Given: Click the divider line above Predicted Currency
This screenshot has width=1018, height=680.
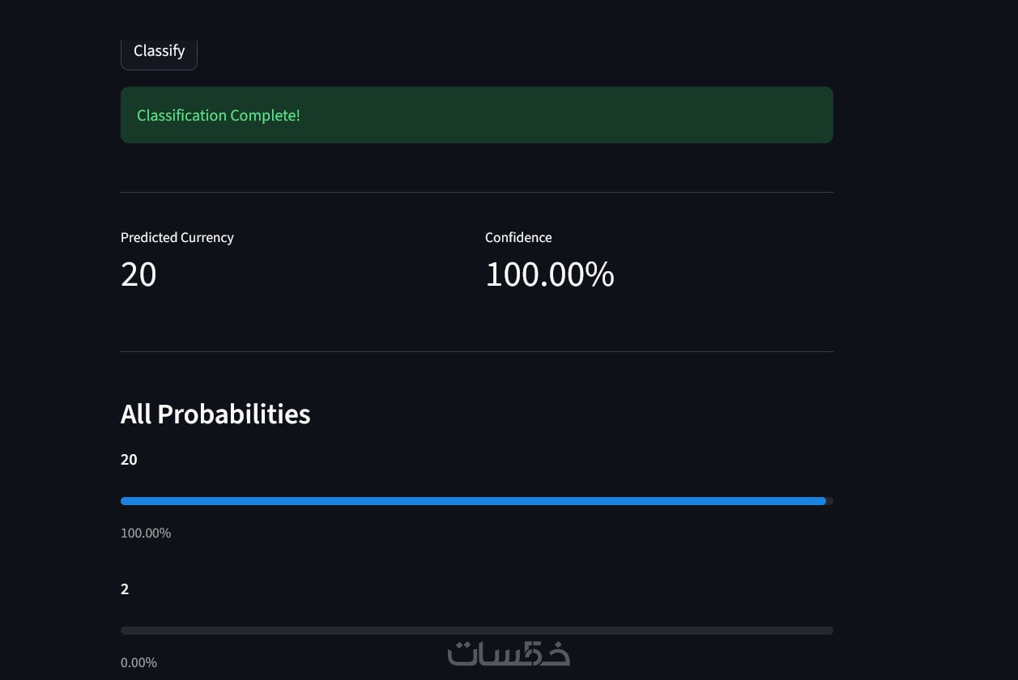Looking at the screenshot, I should [476, 193].
